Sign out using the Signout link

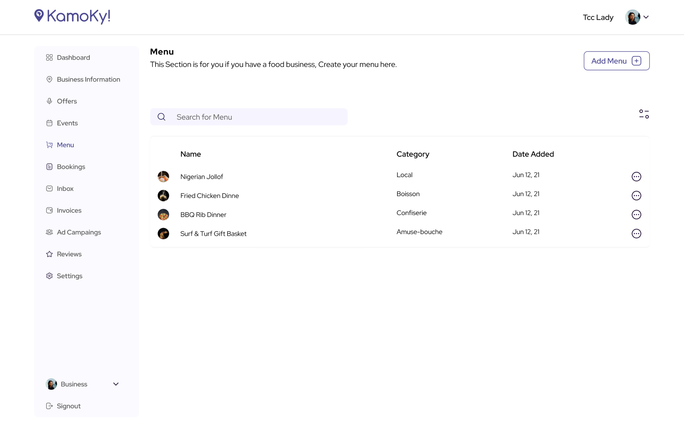[x=68, y=406]
